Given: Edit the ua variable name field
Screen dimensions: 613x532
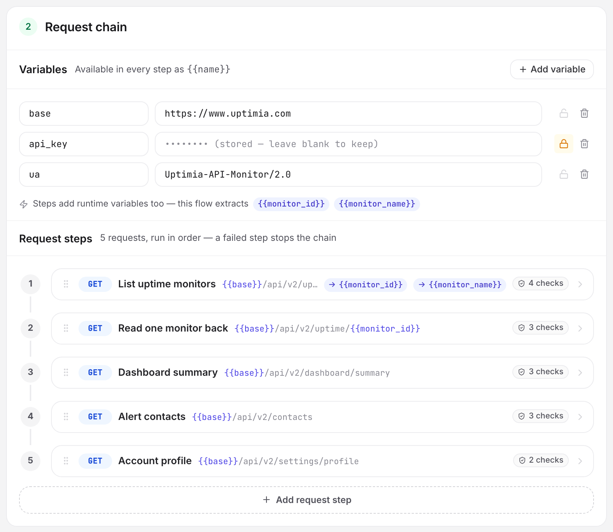Looking at the screenshot, I should point(84,175).
